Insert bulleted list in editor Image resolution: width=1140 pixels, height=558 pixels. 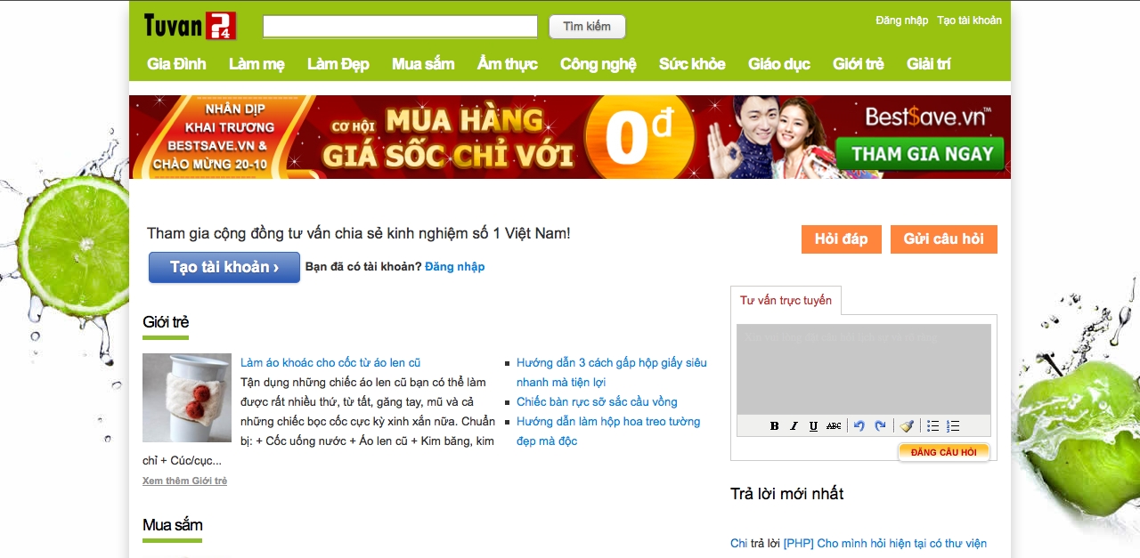tap(933, 426)
